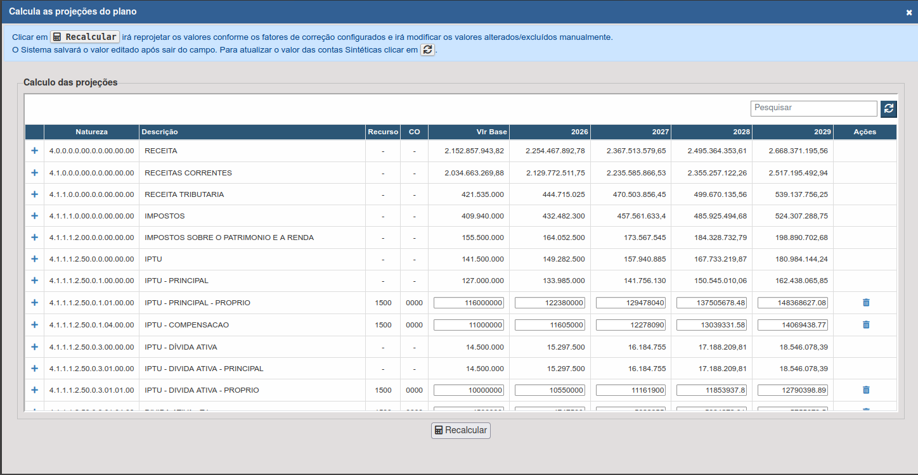
Task: Edit Vlr Base of IPTU - PRINCIPAL - PROPRIO
Action: (x=469, y=303)
